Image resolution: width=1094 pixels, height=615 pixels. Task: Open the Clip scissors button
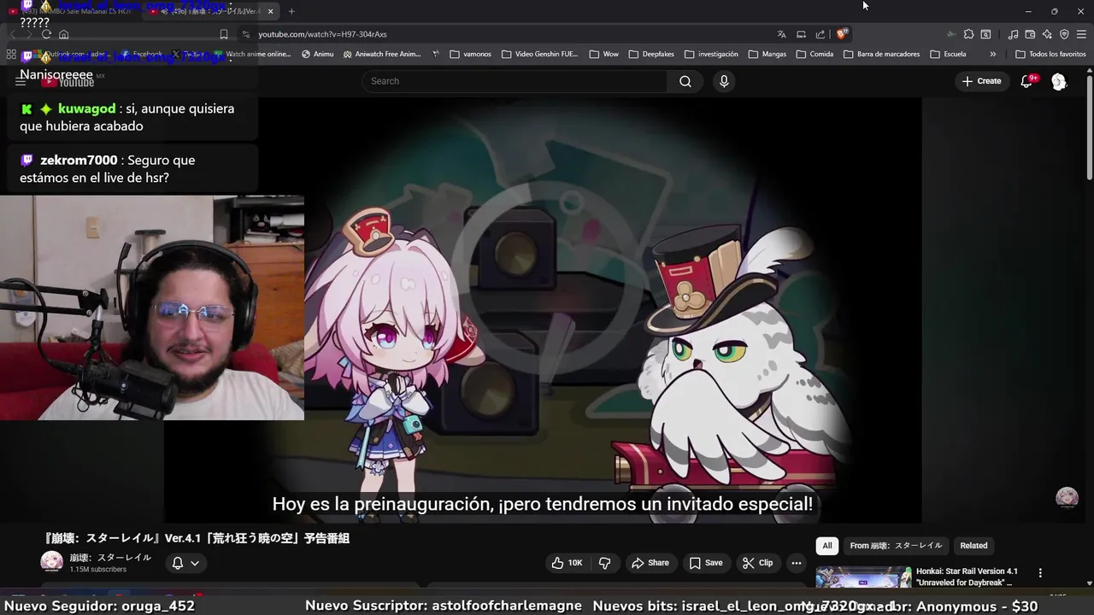pos(757,563)
